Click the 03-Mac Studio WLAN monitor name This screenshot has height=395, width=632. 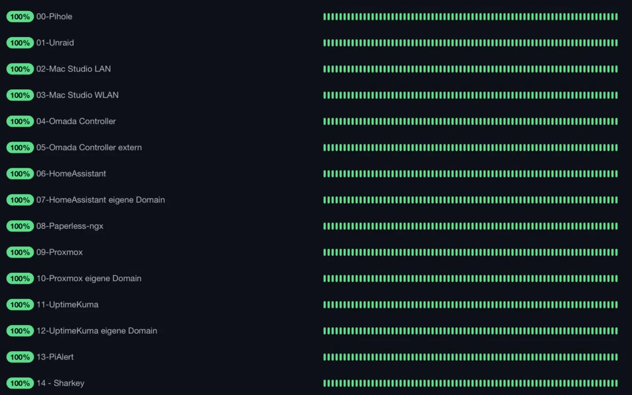[x=77, y=95]
